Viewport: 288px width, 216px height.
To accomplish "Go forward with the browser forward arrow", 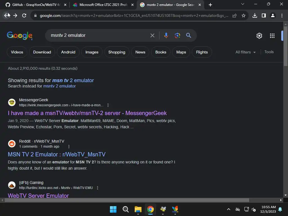I will [x=15, y=15].
